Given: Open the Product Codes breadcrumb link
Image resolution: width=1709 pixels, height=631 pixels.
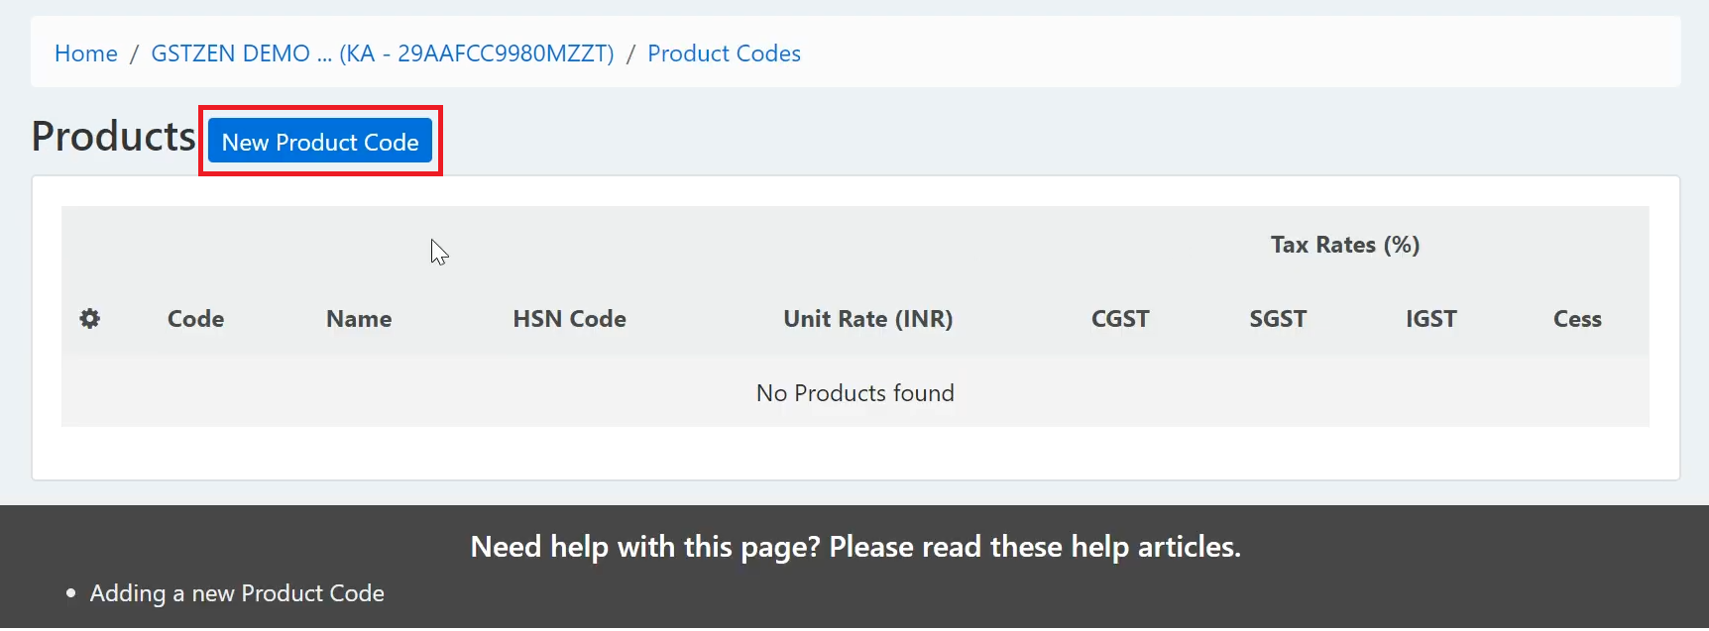Looking at the screenshot, I should pos(724,53).
